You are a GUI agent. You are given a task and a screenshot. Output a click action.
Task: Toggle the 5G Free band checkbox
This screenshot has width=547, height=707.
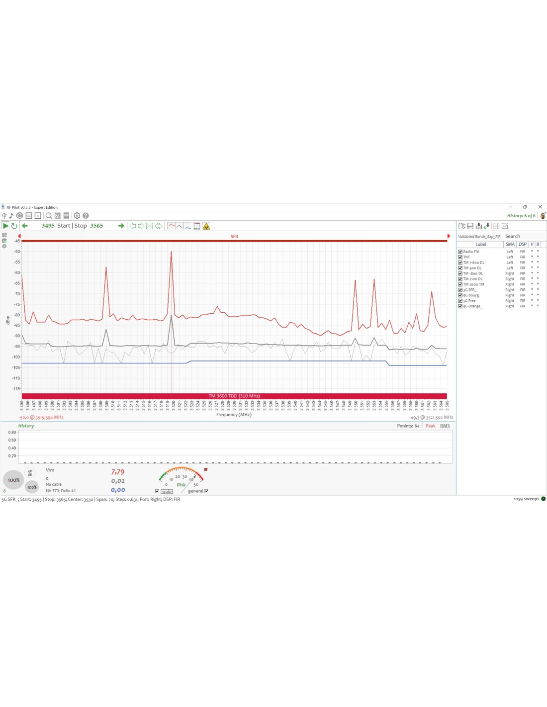[460, 301]
